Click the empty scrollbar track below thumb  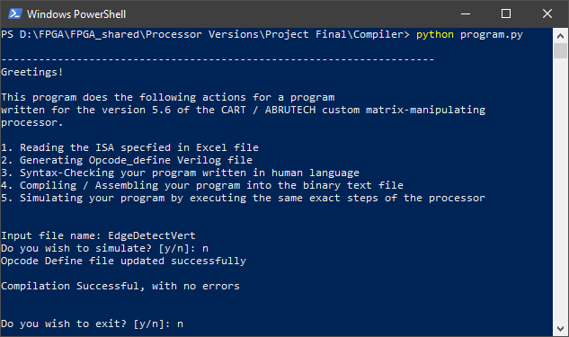[560, 191]
